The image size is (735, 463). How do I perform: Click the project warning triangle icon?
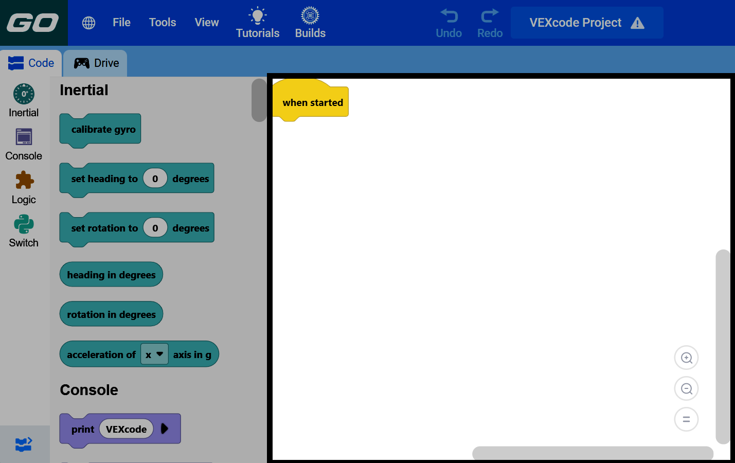pos(637,23)
